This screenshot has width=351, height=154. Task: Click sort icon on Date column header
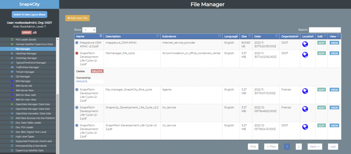coord(276,36)
